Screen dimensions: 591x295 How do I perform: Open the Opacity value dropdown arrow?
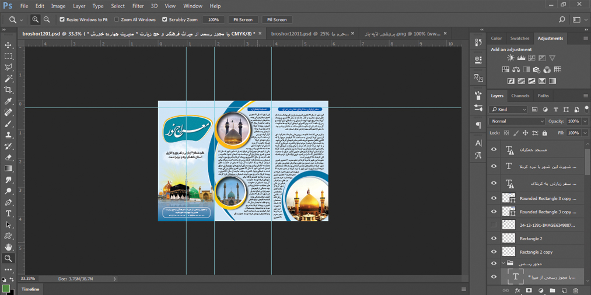[585, 121]
